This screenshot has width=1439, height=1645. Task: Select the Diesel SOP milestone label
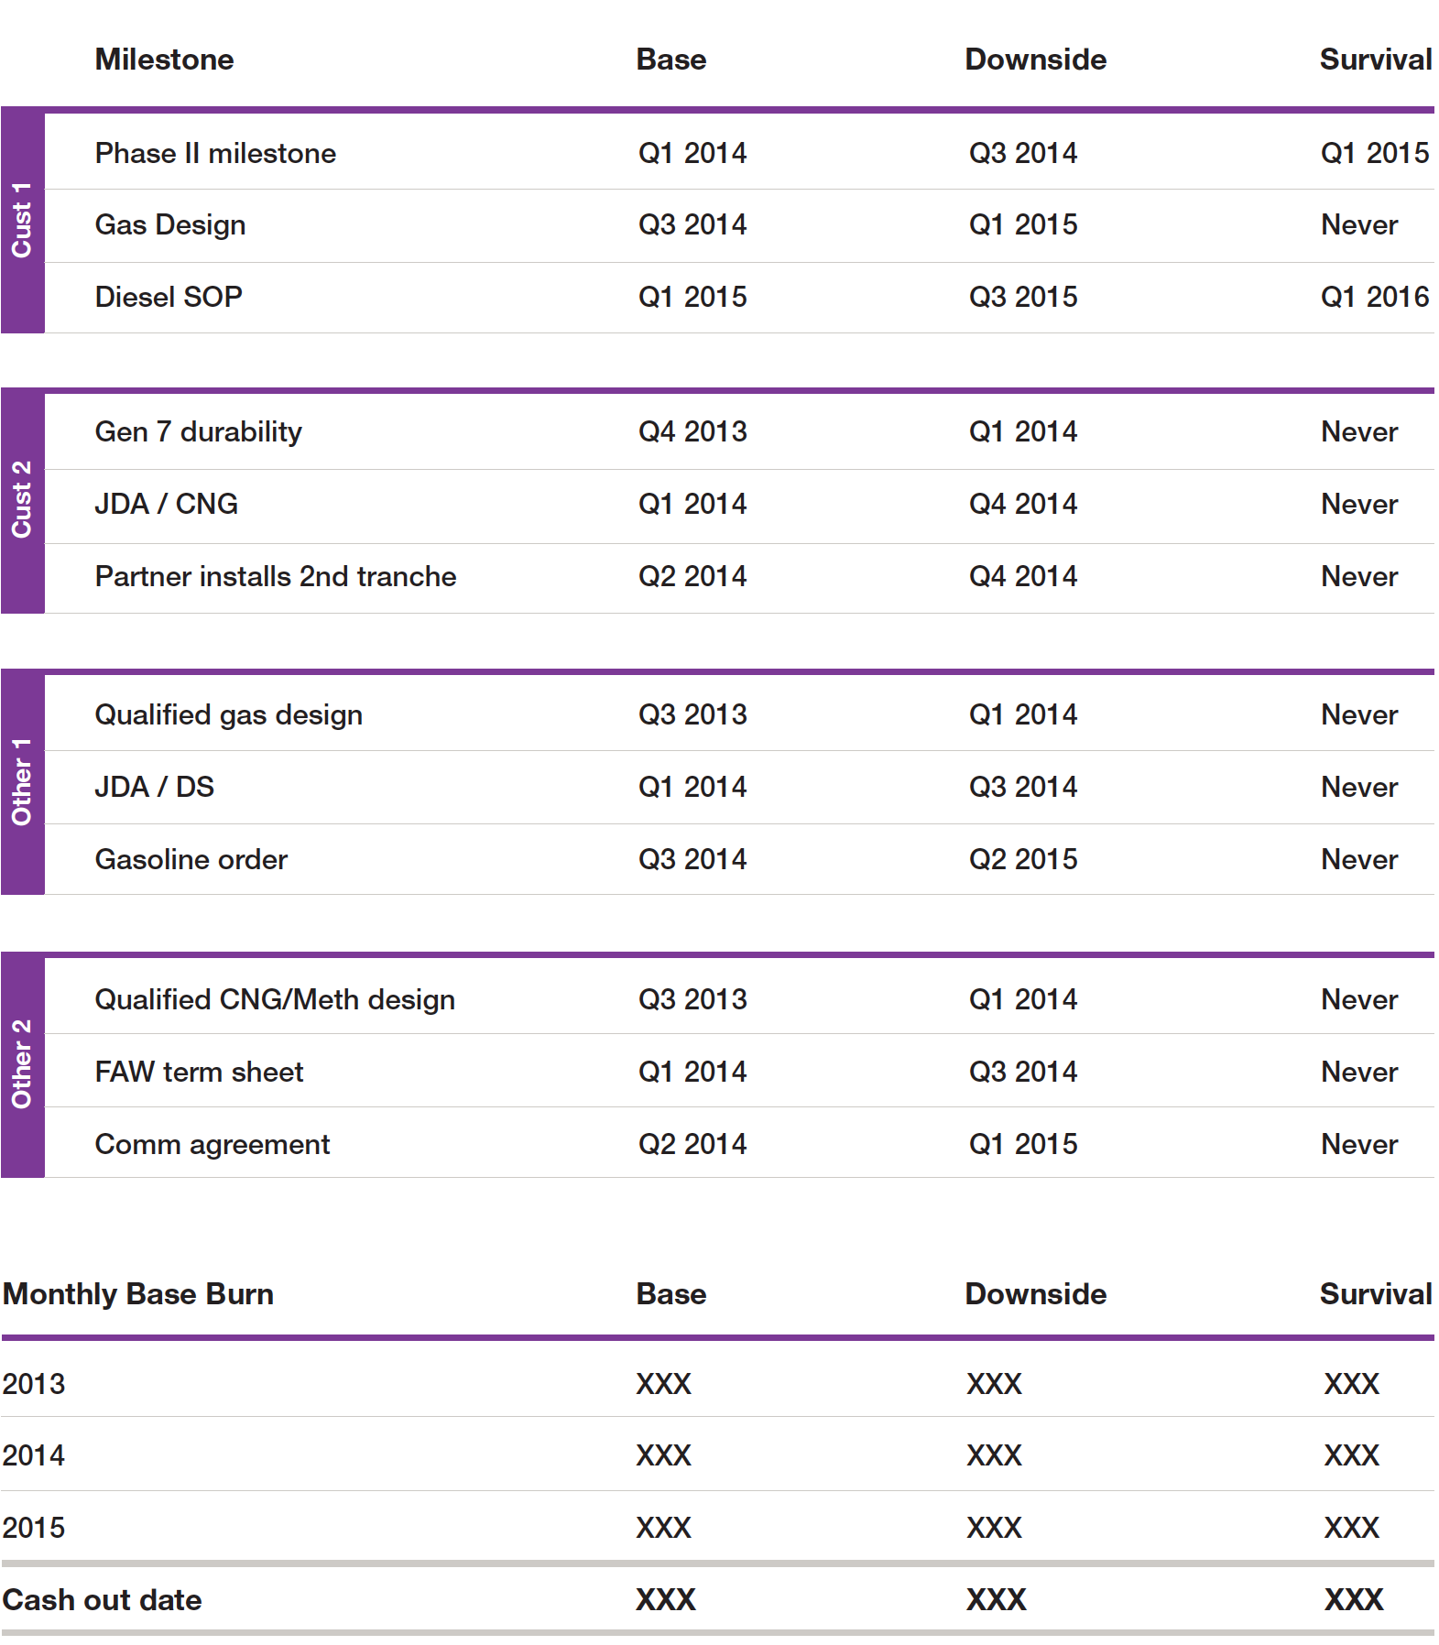[169, 297]
